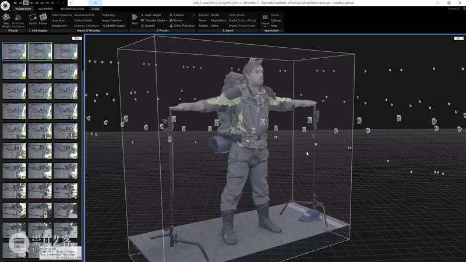Click Component import button

pos(59,26)
